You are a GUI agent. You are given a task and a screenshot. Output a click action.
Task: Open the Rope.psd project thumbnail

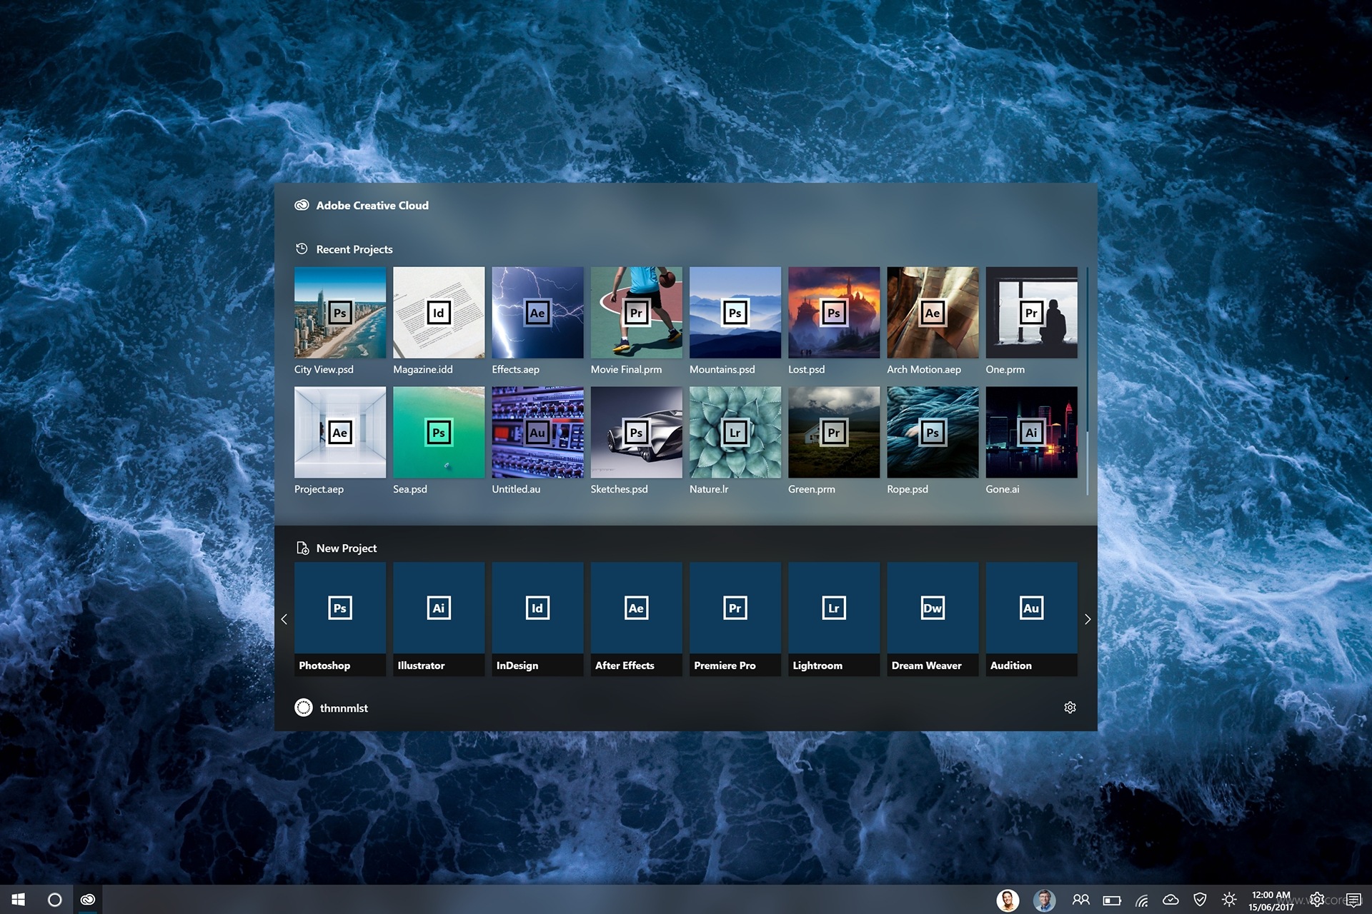[x=933, y=432]
